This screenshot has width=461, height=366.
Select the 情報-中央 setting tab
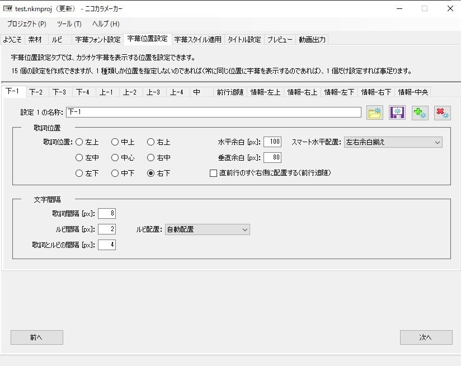tap(413, 92)
